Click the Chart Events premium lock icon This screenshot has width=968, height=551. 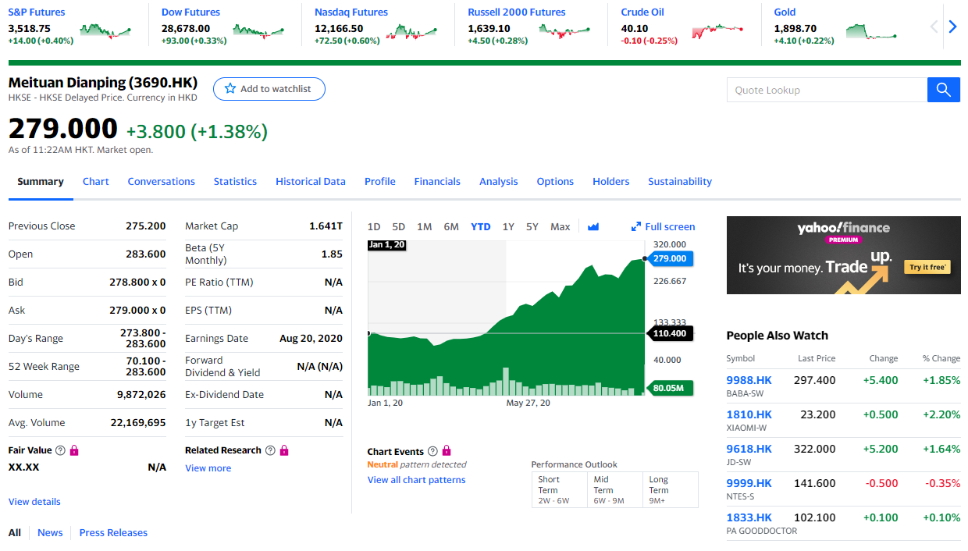pyautogui.click(x=447, y=451)
